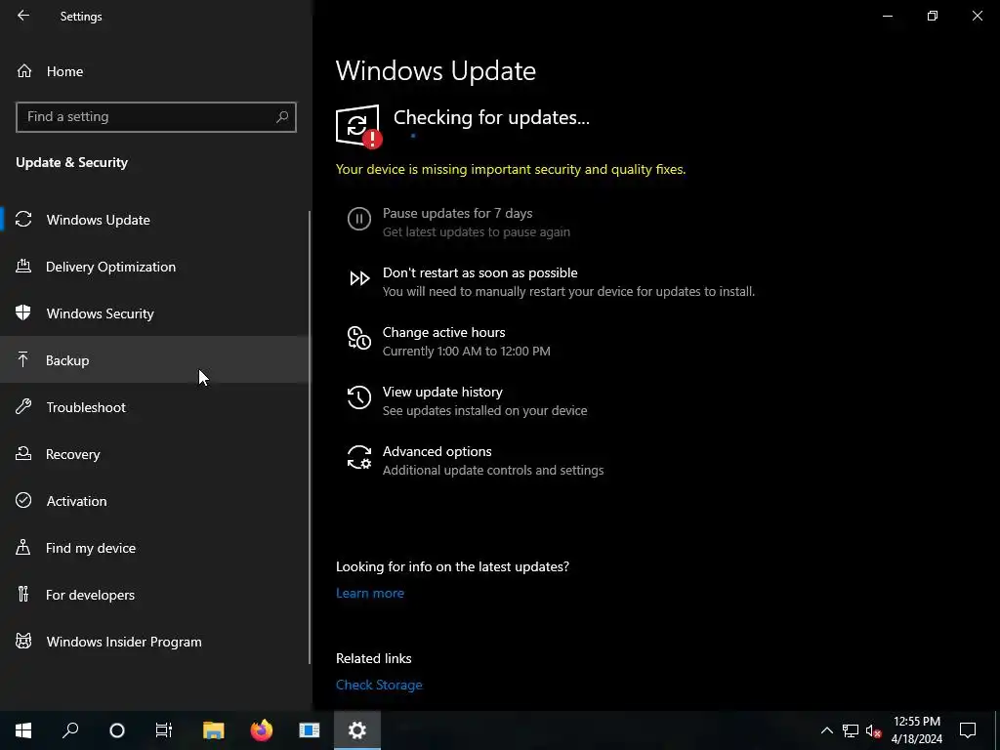This screenshot has height=750, width=1000.
Task: Open View update history
Action: click(x=442, y=392)
